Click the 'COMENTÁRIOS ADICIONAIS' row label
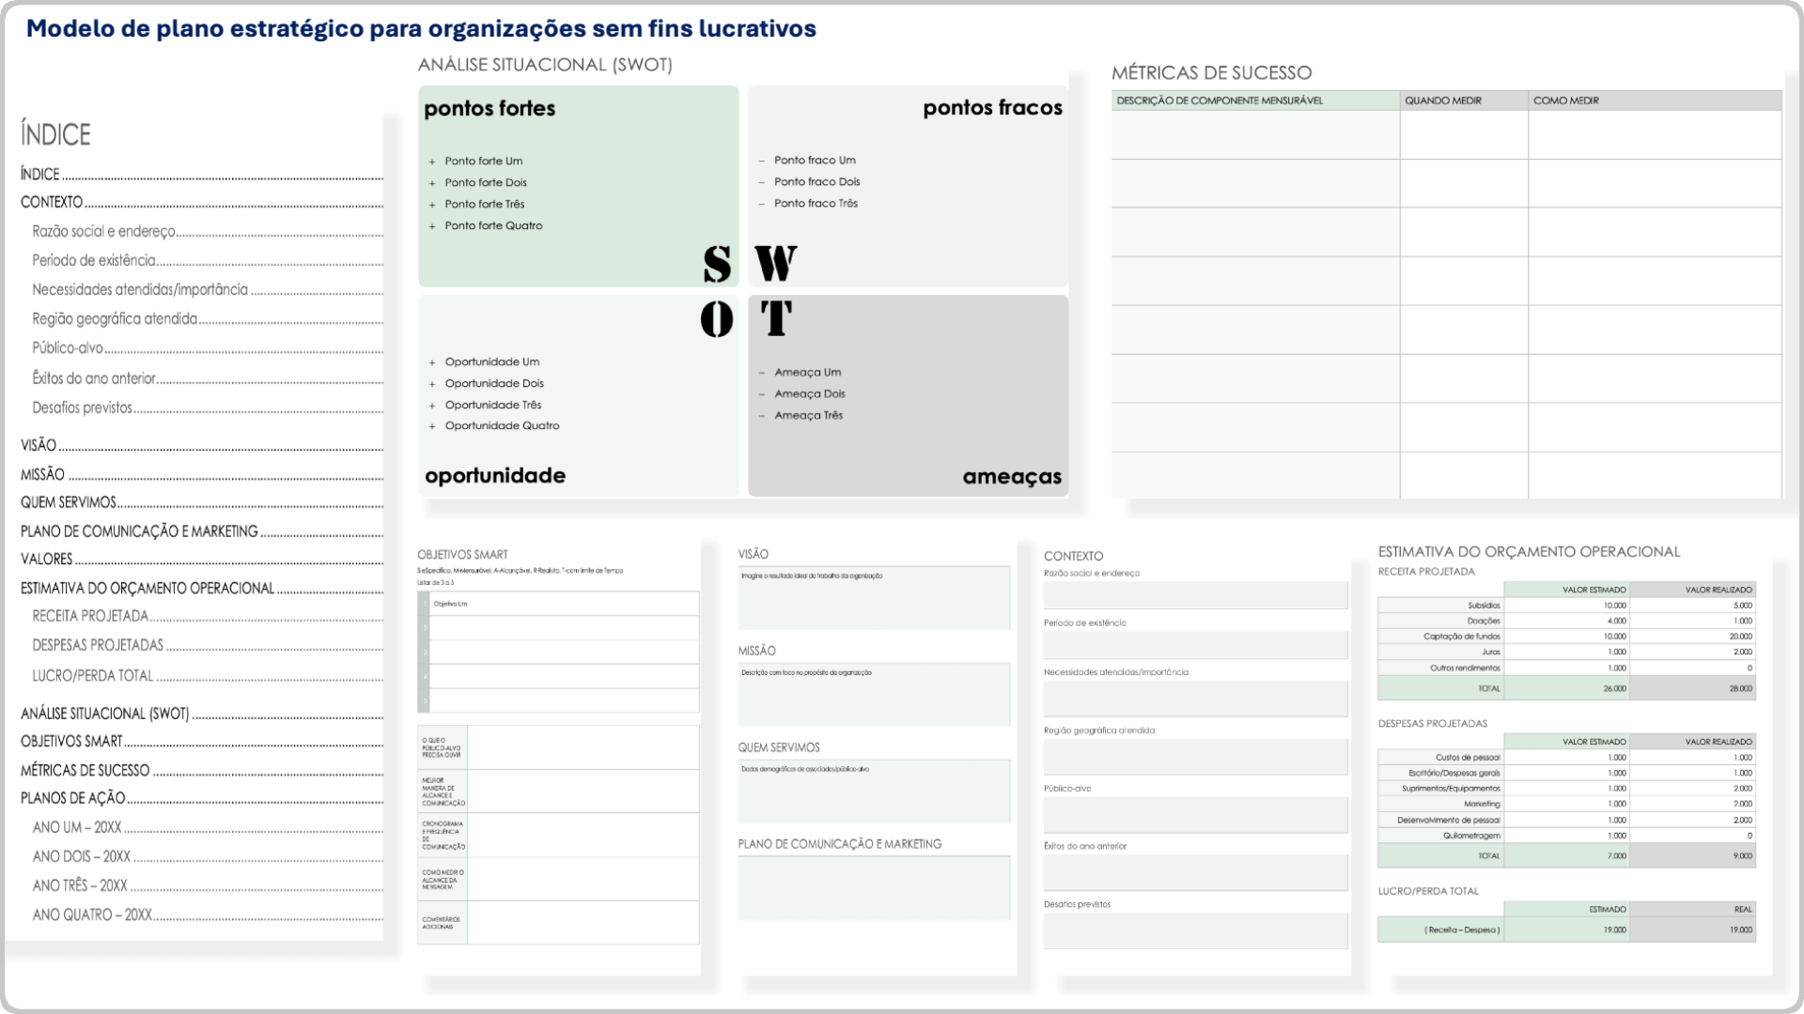This screenshot has width=1804, height=1014. pos(442,923)
